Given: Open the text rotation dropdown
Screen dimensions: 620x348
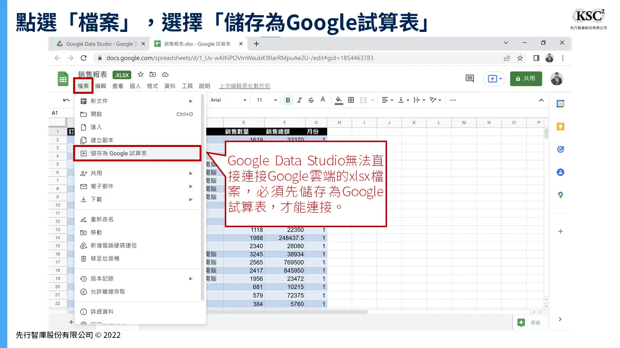Looking at the screenshot, I should tap(435, 100).
